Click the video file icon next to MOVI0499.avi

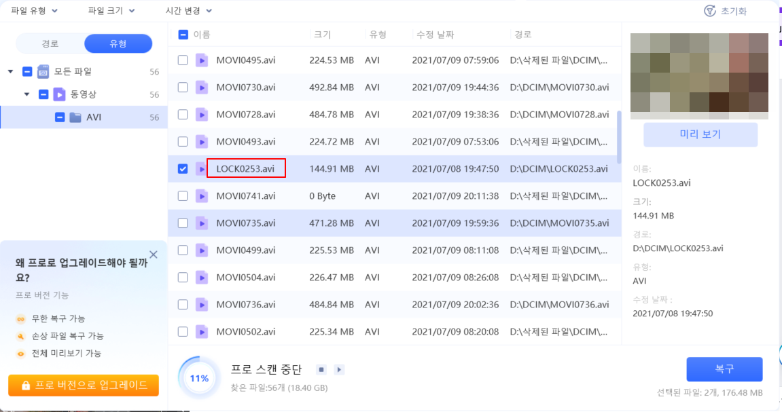tap(202, 250)
